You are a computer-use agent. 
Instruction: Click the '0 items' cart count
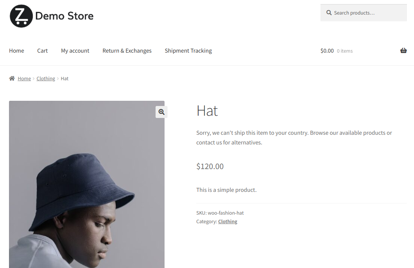pyautogui.click(x=345, y=51)
